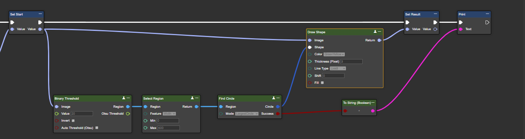Click Find Circle's red Success output pin
The image size is (525, 139).
pyautogui.click(x=277, y=114)
